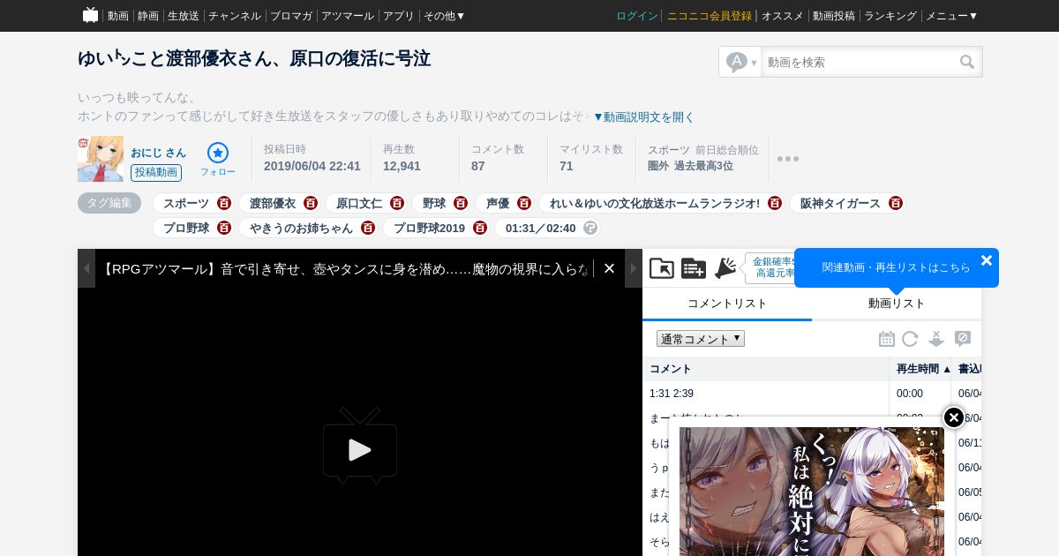Viewport: 1059px width, 556px height.
Task: Open the 通常コメント dropdown
Action: pos(701,339)
